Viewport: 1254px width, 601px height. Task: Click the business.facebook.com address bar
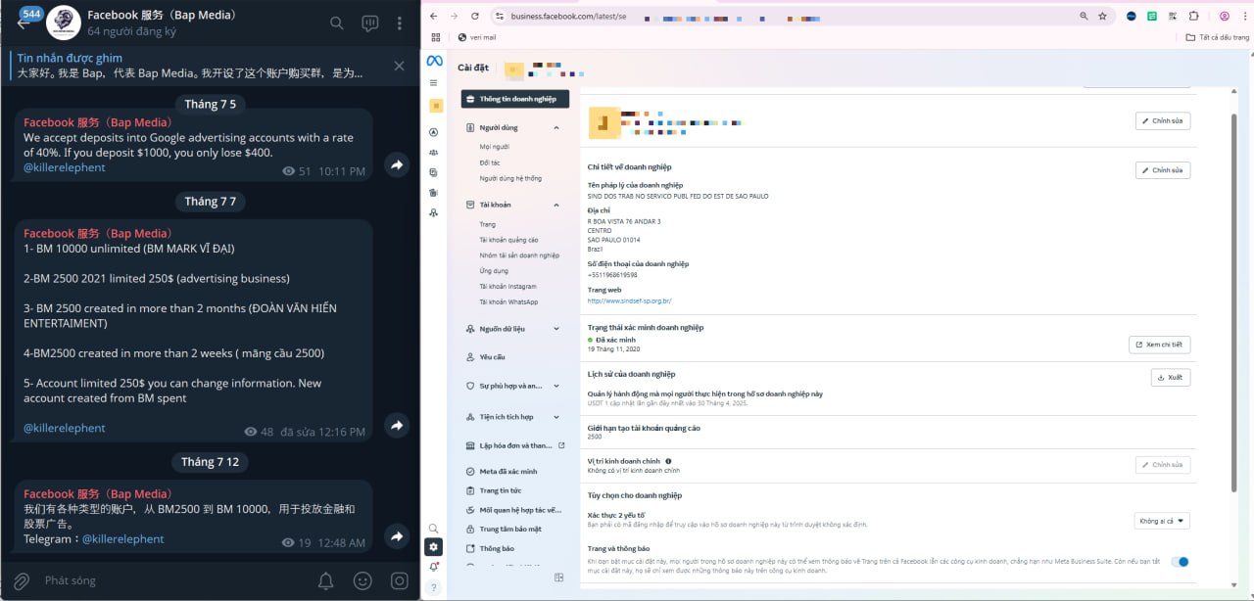(784, 17)
